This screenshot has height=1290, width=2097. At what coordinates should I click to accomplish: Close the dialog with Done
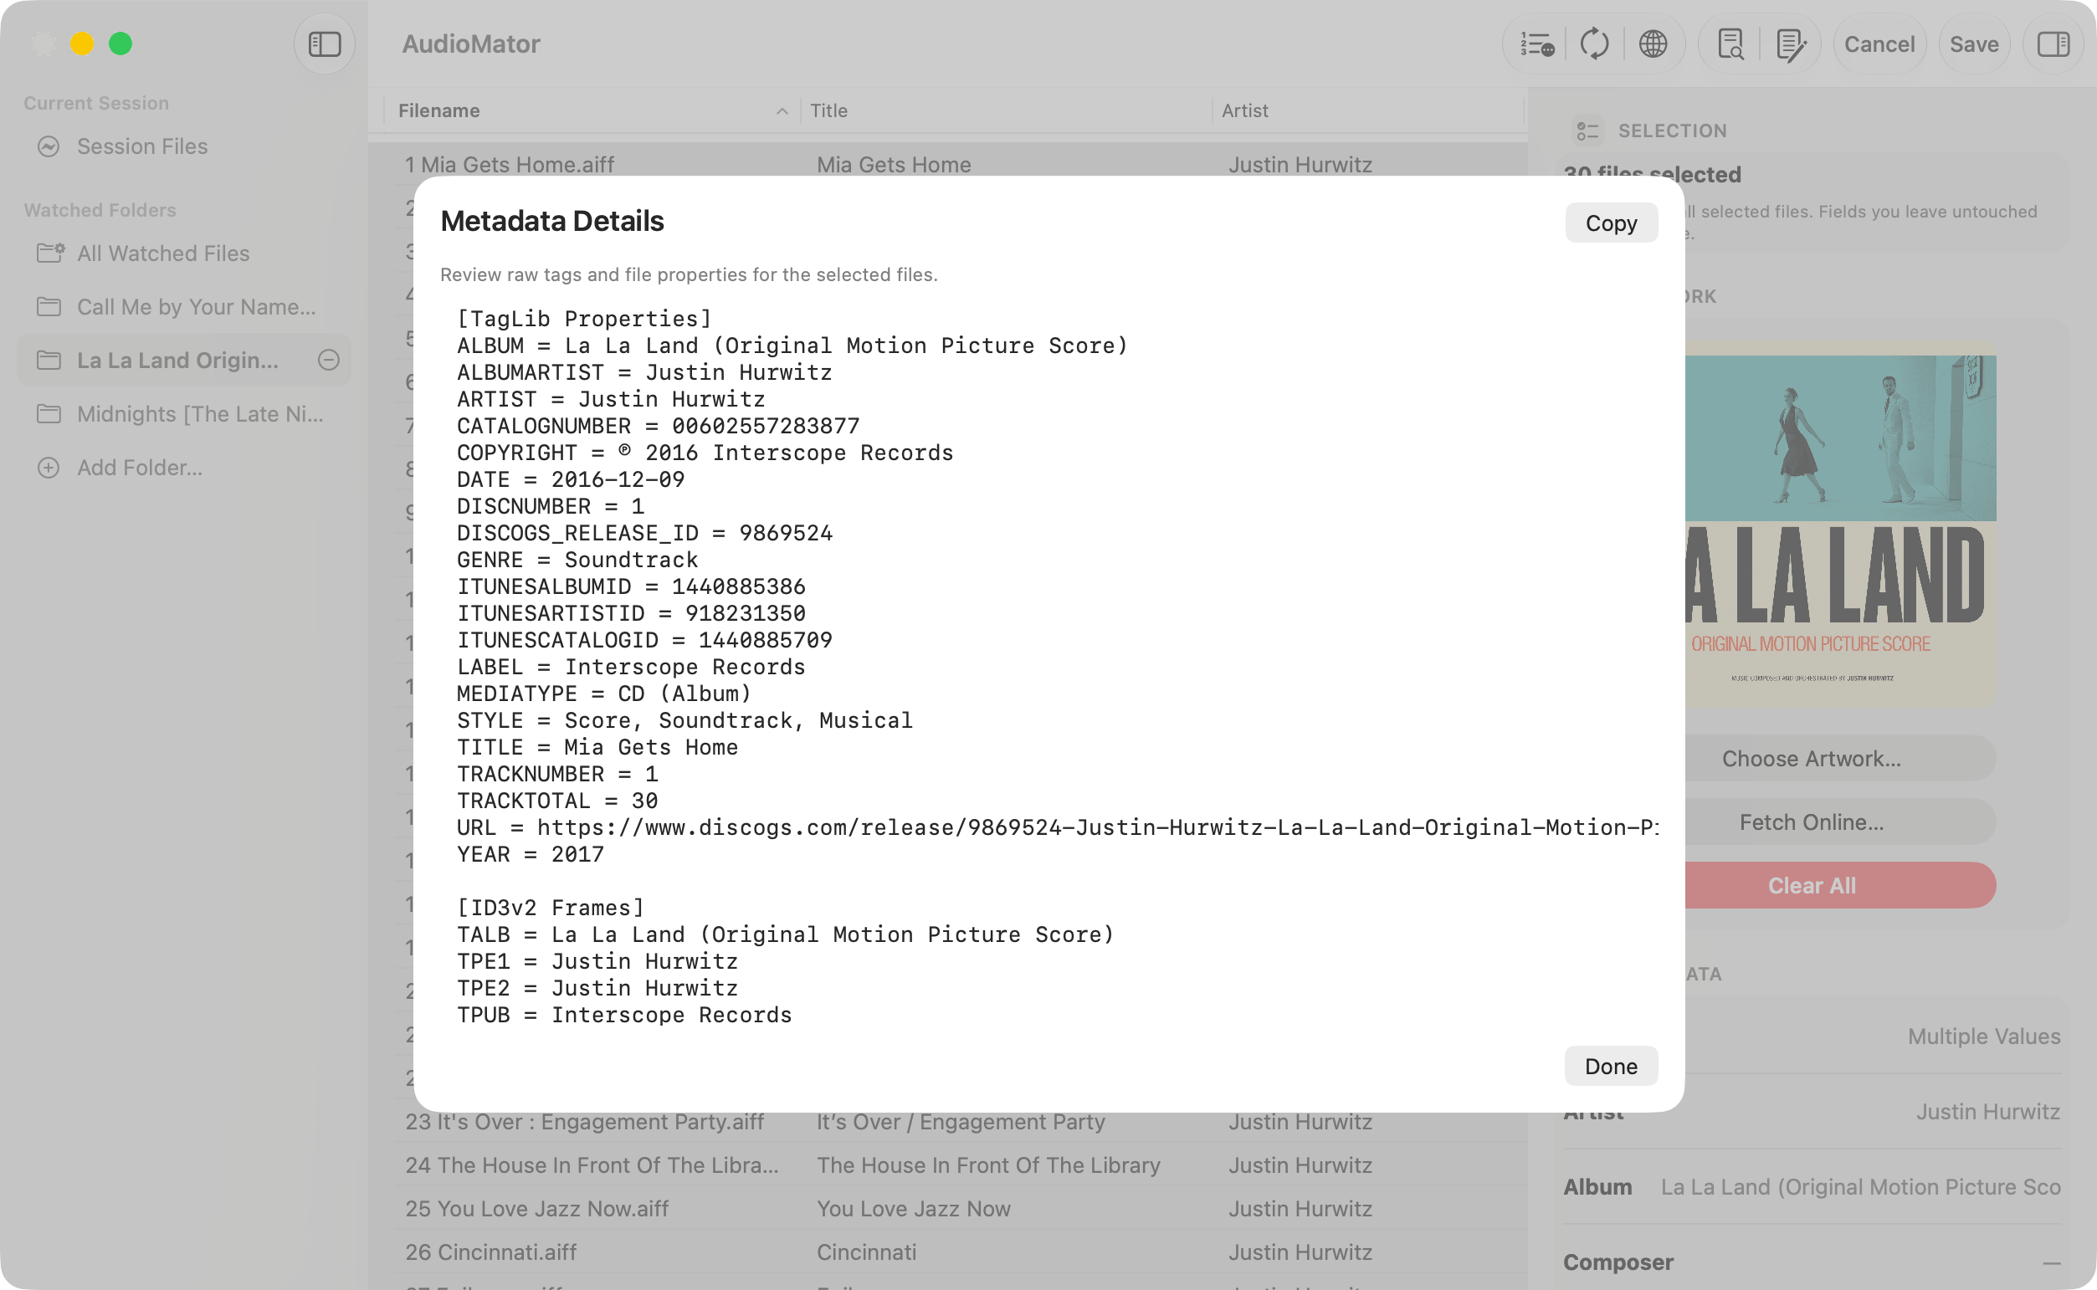[x=1611, y=1066]
